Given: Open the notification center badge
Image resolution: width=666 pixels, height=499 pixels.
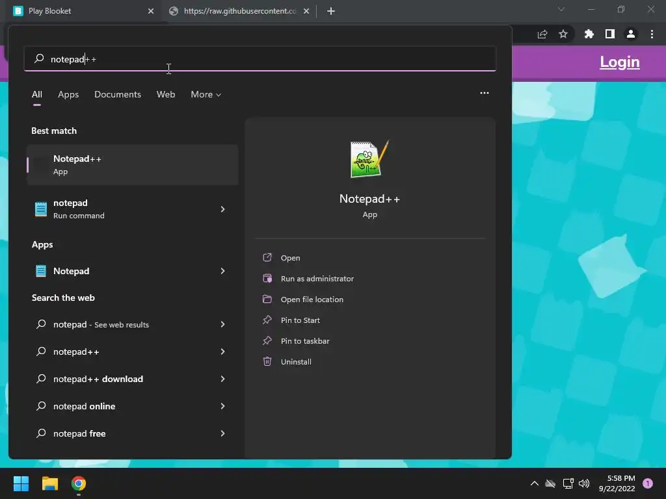Looking at the screenshot, I should (648, 483).
